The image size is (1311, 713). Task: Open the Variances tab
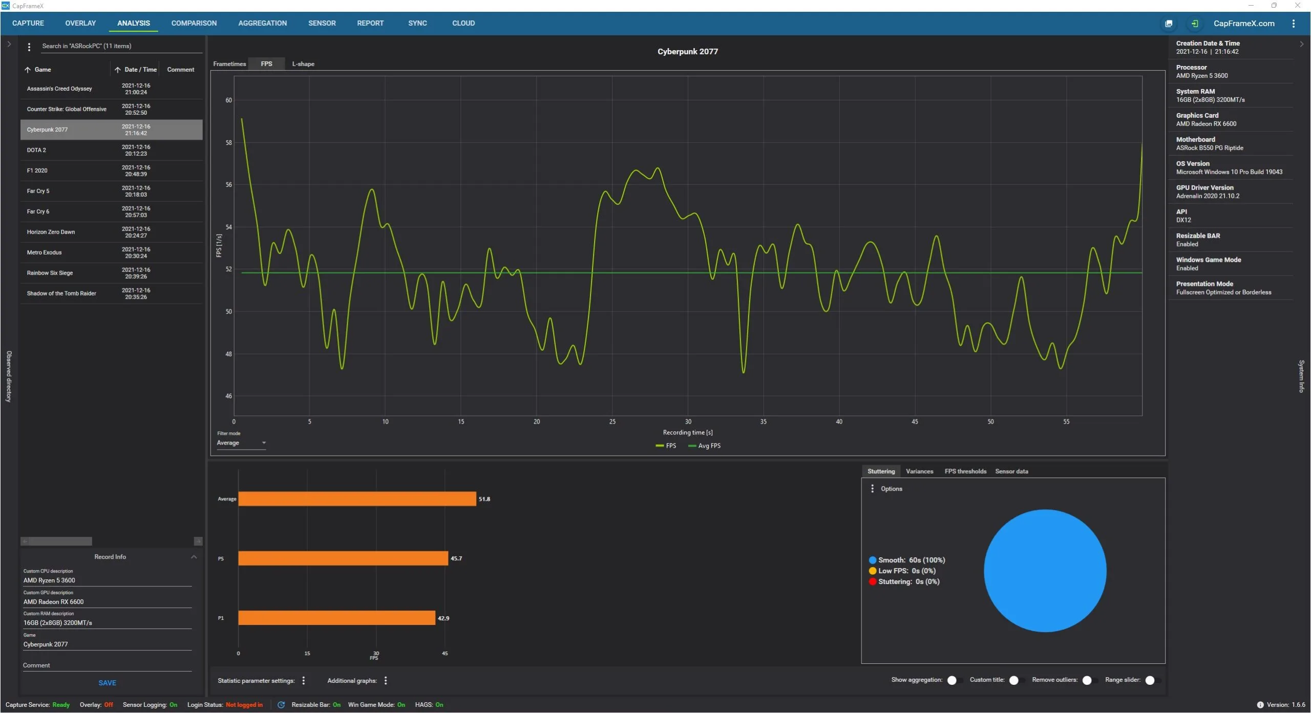(x=919, y=471)
